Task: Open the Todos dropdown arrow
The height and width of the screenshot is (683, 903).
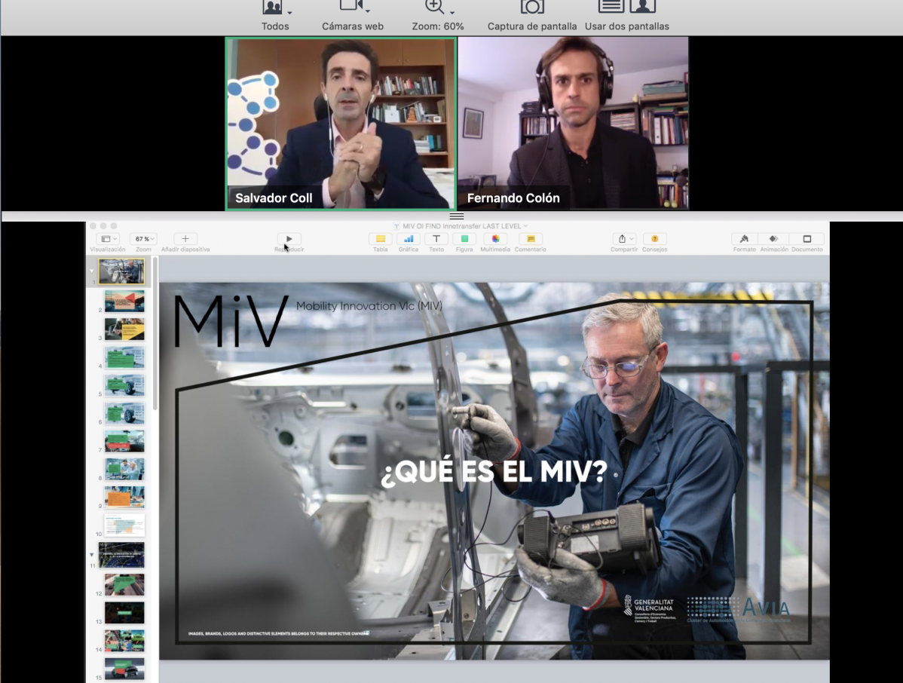Action: [x=289, y=12]
